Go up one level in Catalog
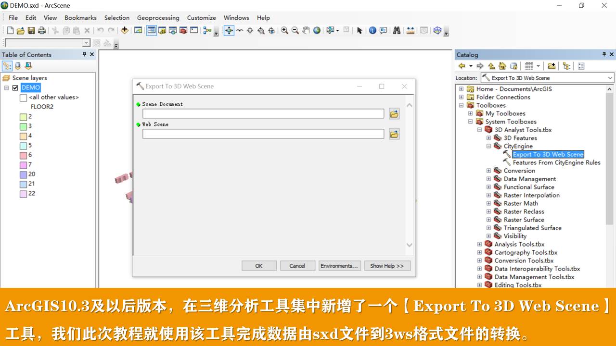 point(491,66)
